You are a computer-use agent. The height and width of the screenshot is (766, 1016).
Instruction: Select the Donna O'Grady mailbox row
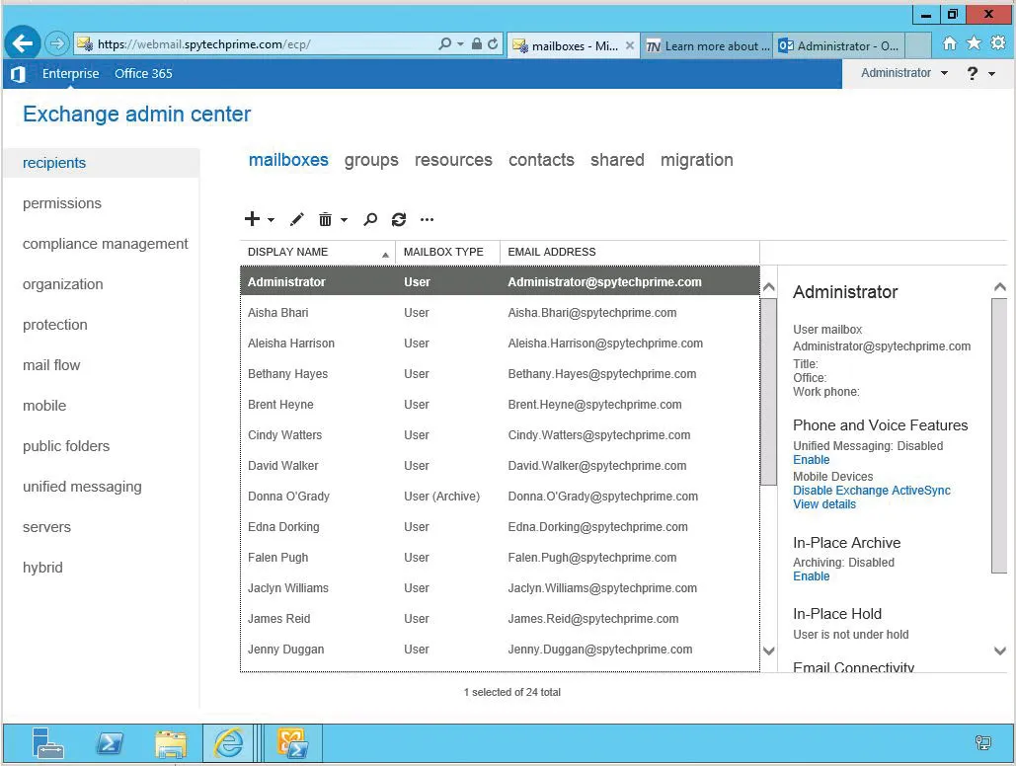(500, 497)
